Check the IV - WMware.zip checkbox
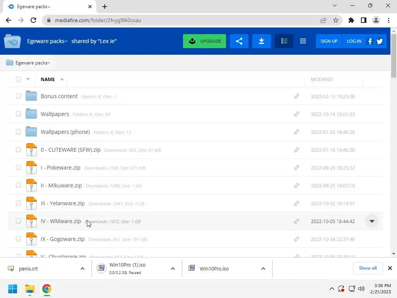 [18, 221]
